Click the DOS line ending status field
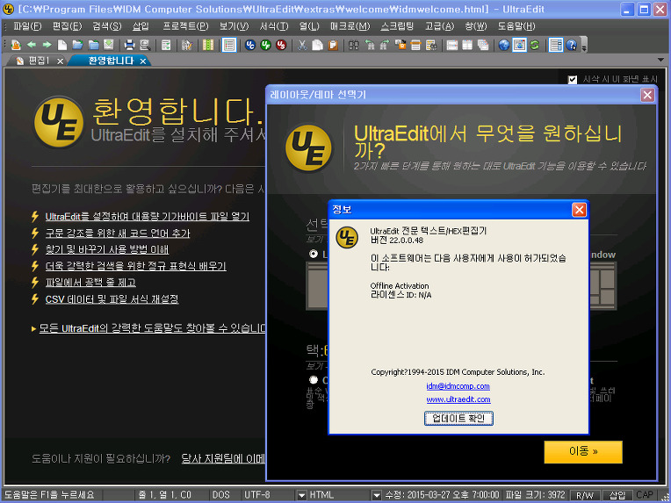The image size is (671, 503). [221, 495]
